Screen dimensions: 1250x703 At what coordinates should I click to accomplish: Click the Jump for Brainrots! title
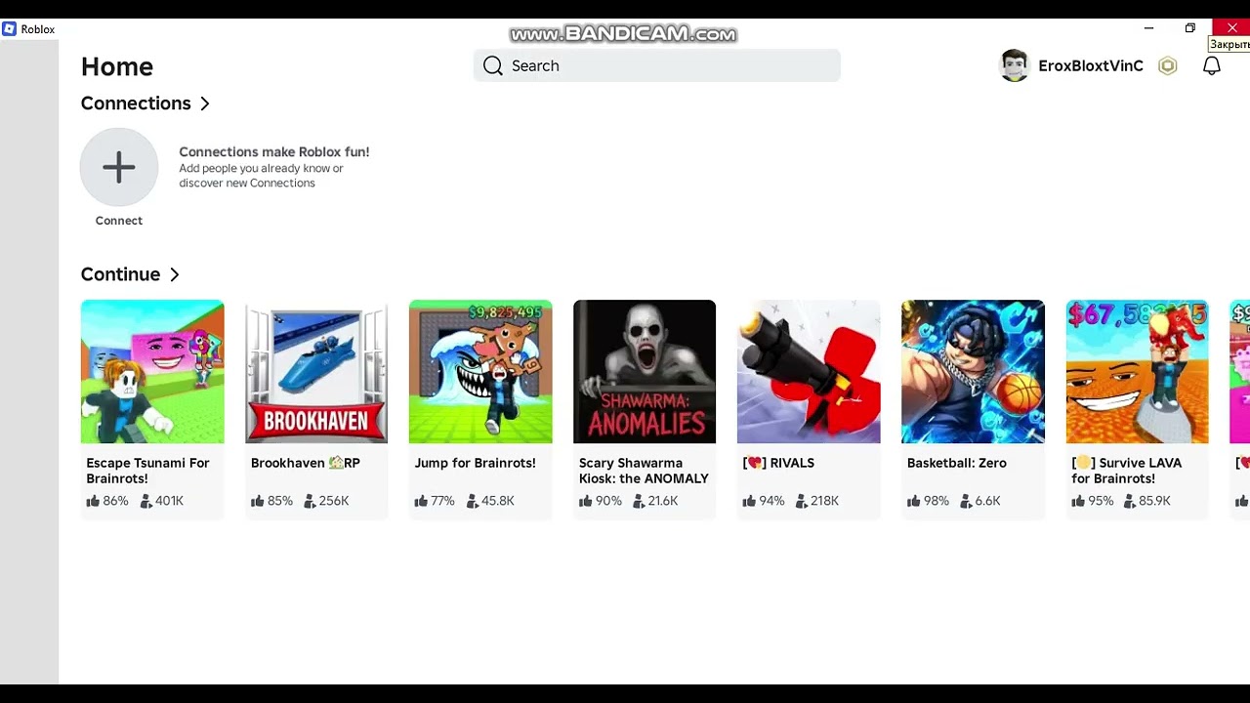tap(476, 463)
